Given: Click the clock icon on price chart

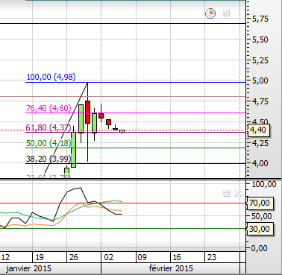Looking at the screenshot, I should 210,13.
